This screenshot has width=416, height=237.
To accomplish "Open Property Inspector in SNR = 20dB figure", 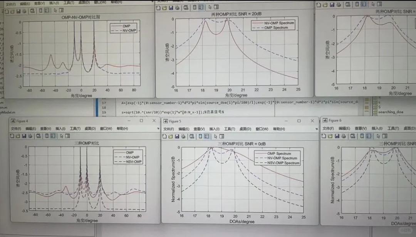I will tap(216, 7).
